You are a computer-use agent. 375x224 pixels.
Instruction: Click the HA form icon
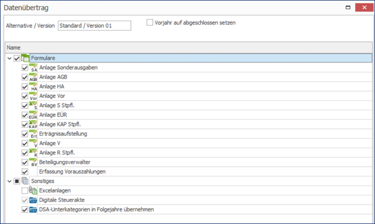coord(33,87)
